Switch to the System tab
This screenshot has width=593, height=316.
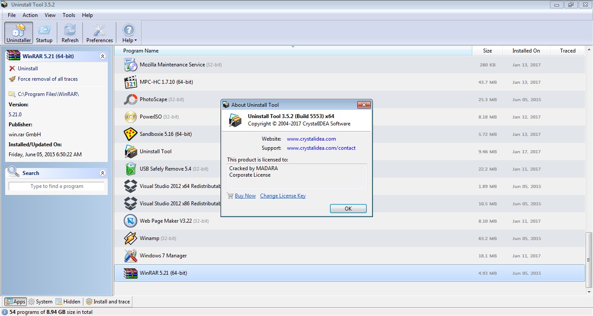pyautogui.click(x=40, y=302)
